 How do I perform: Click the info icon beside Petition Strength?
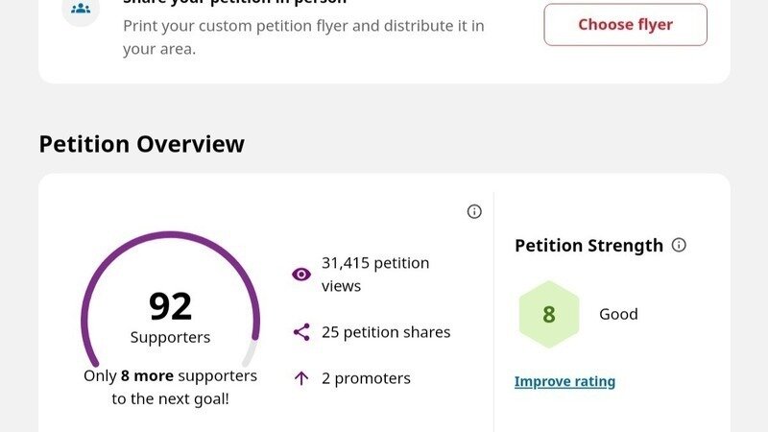[679, 245]
